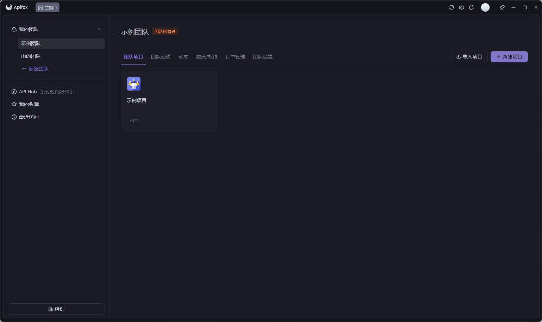
Task: Open the 示例项目 project card
Action: point(169,100)
